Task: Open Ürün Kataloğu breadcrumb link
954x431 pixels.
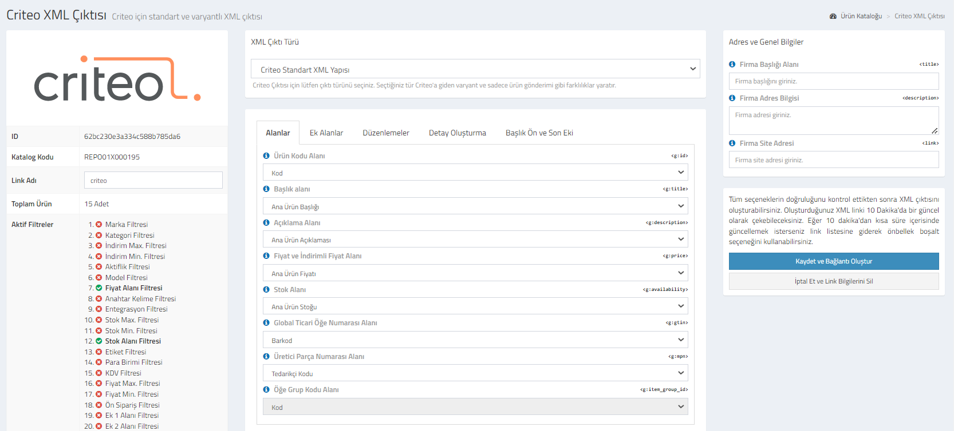Action: 861,16
